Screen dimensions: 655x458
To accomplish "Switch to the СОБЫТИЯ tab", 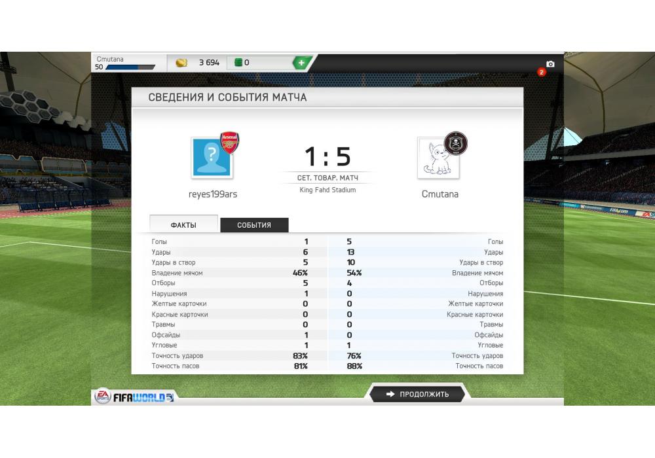I will click(254, 225).
